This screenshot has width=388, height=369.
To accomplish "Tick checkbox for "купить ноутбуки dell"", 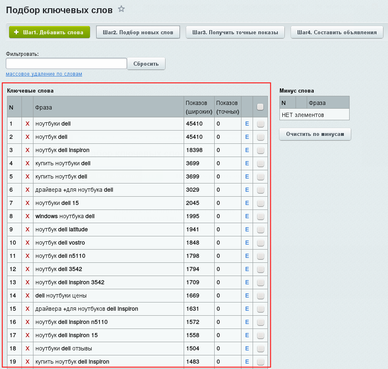I will tap(260, 164).
